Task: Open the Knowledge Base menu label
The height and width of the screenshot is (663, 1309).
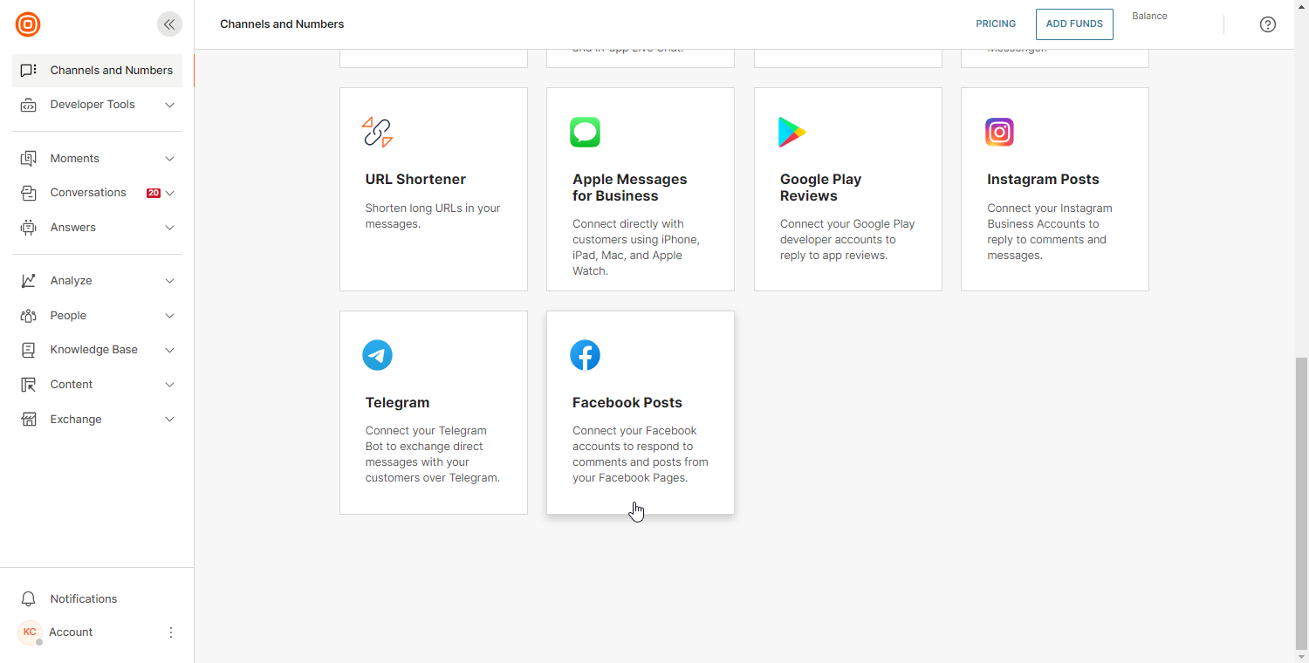Action: pos(94,350)
